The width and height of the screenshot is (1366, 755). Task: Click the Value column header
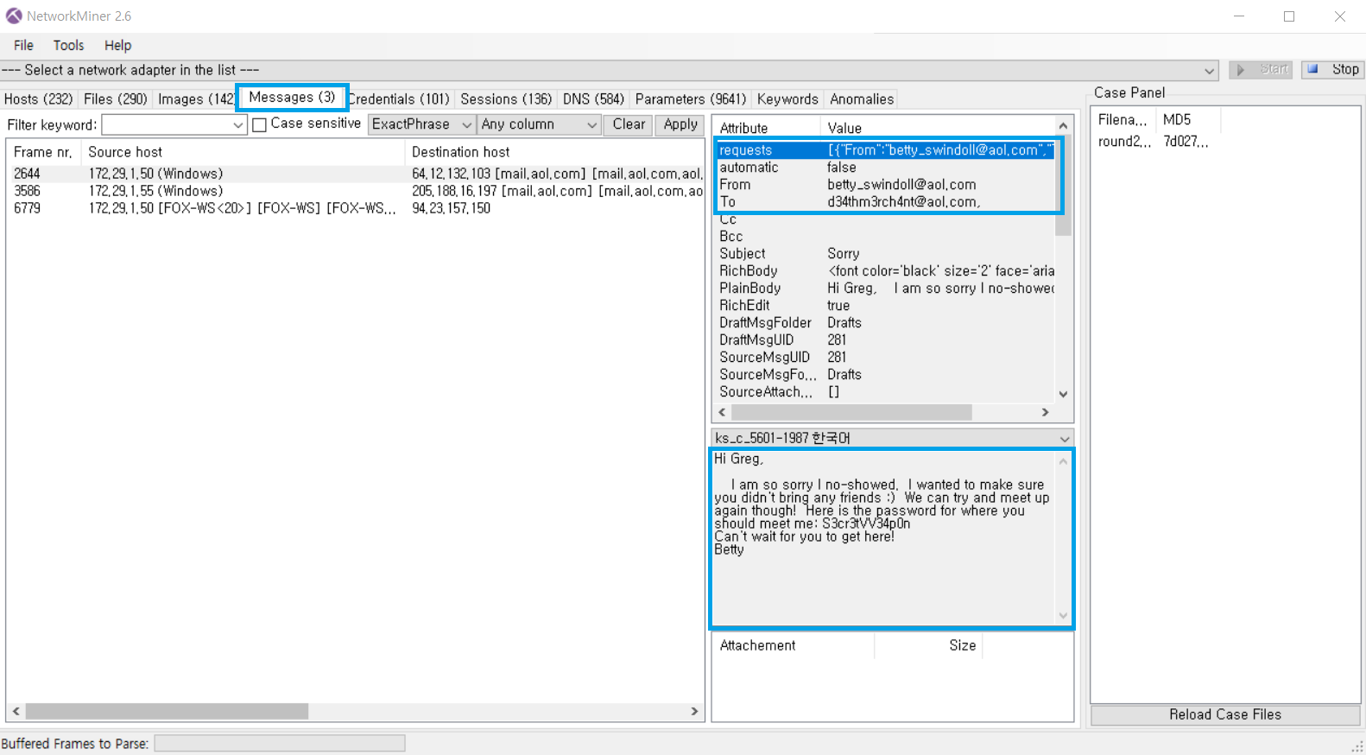[936, 128]
